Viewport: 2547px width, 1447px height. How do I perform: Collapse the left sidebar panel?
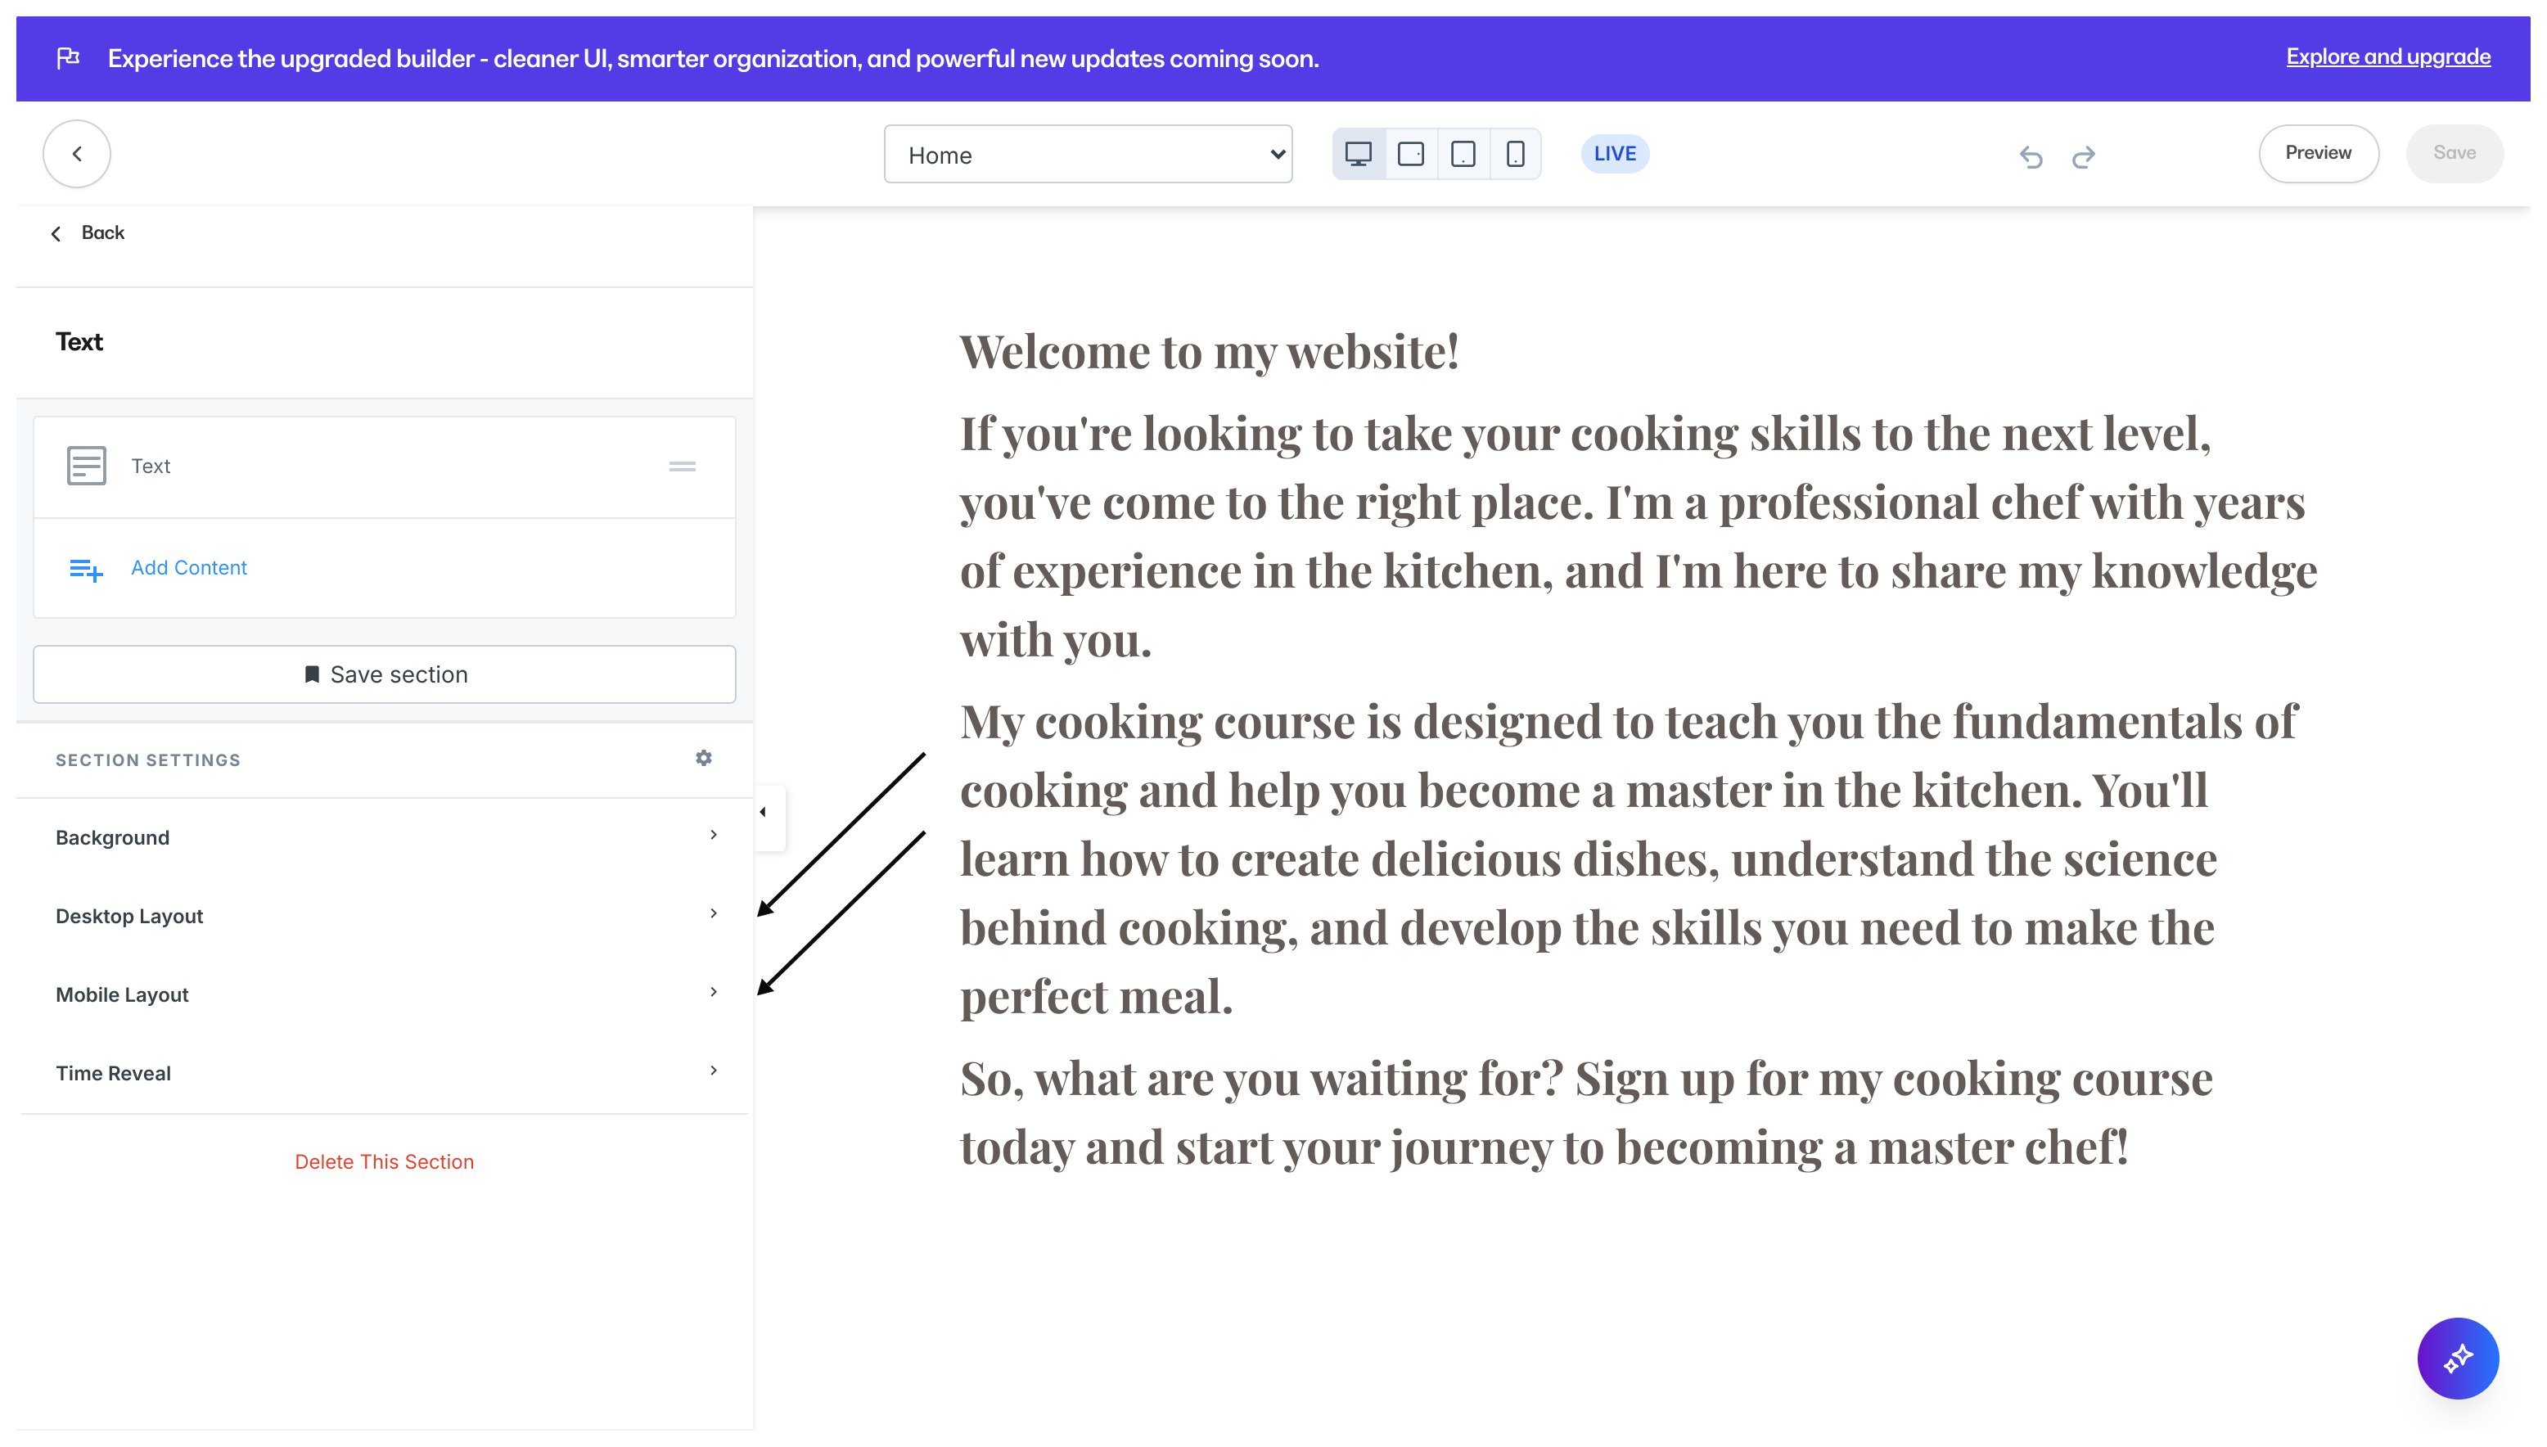pyautogui.click(x=764, y=813)
